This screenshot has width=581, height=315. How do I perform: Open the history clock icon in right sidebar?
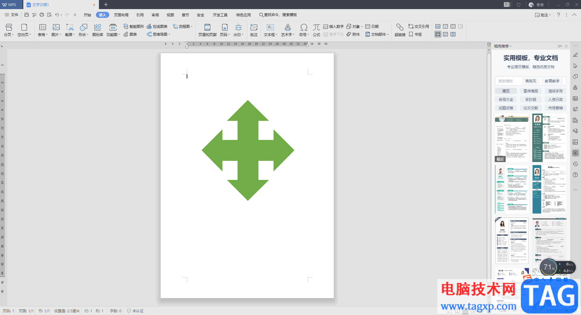(x=575, y=164)
